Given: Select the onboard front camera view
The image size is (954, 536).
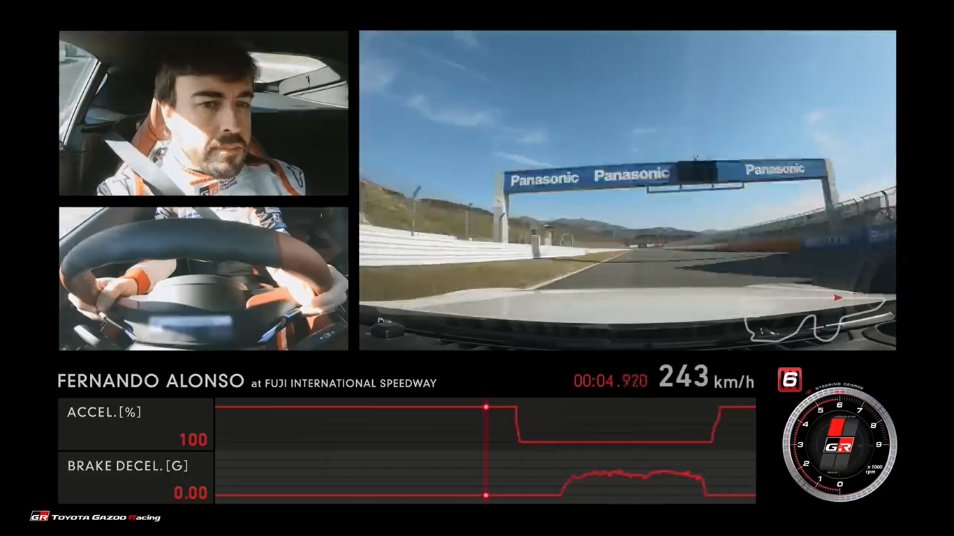Looking at the screenshot, I should pyautogui.click(x=627, y=190).
